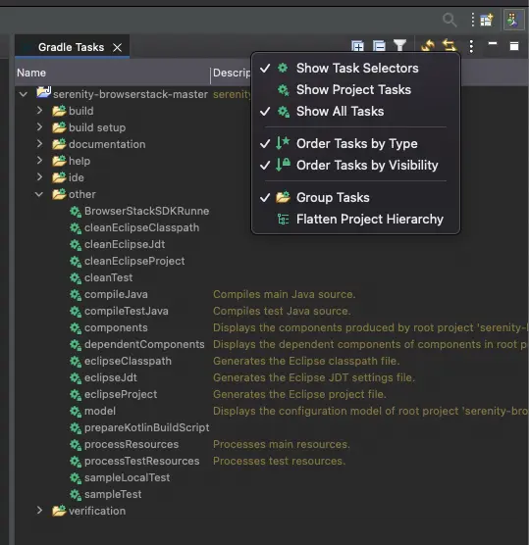Click 'Compiles test Java source.' description
Viewport: 529px width, 545px height.
pos(282,312)
